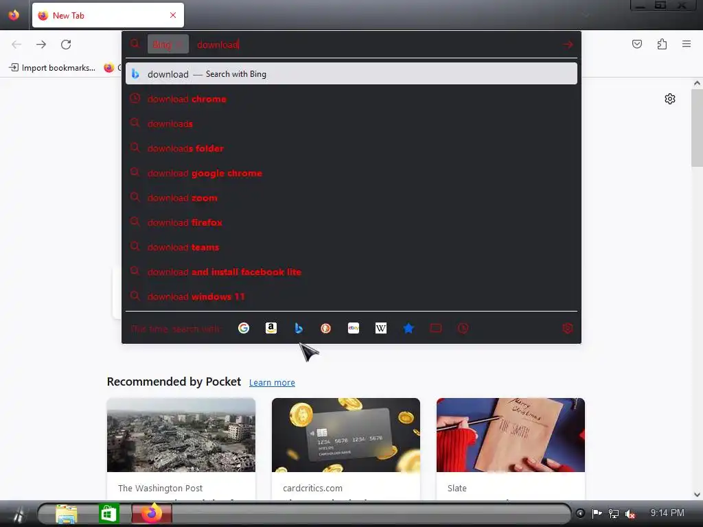The width and height of the screenshot is (703, 527).
Task: Open the Learn more Pocket link
Action: click(x=272, y=383)
